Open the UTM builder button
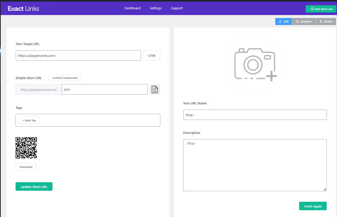Viewport: 337px width, 217px height. click(152, 56)
